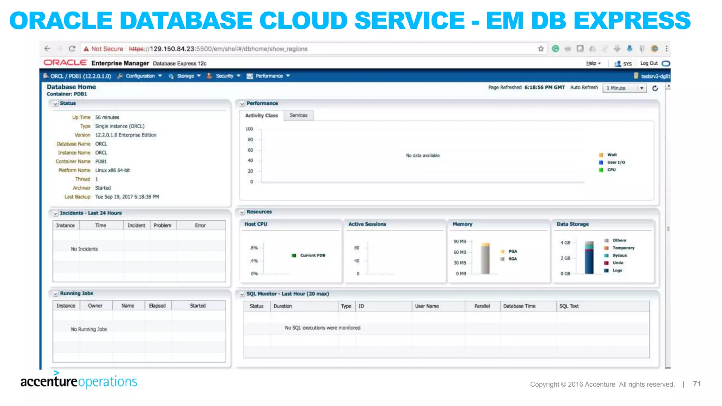
Task: Click the gray down-arrow extension icon
Action: click(617, 49)
